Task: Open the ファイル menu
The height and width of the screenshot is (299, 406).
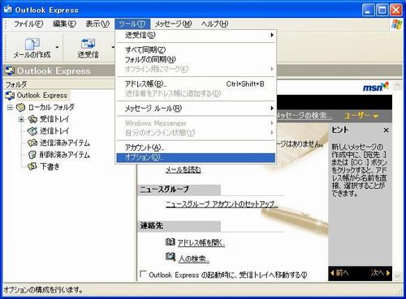Action: point(28,24)
